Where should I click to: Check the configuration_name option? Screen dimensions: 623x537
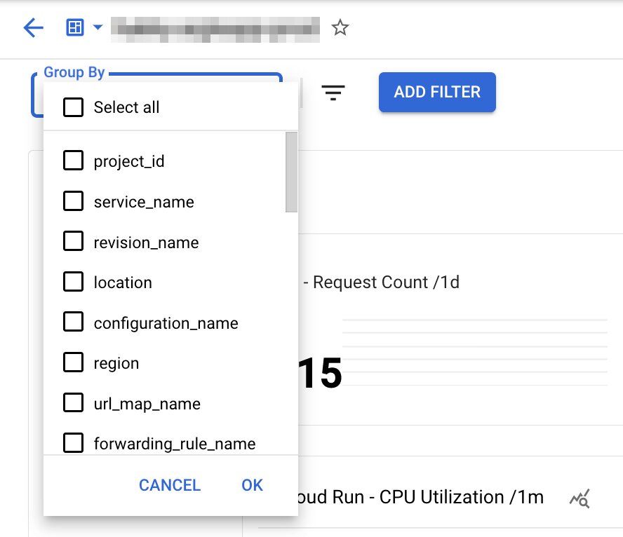[74, 323]
